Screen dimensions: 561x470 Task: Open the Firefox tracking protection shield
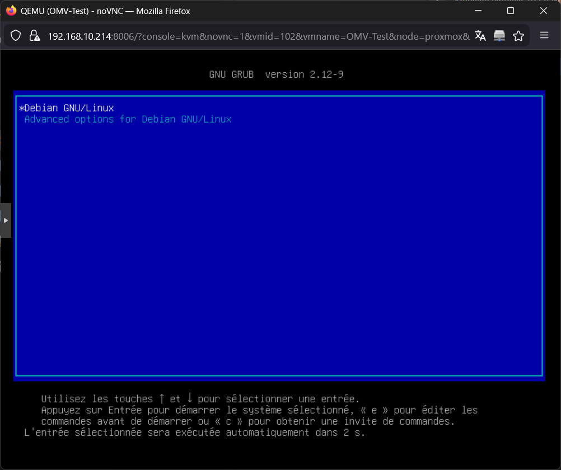[x=16, y=36]
